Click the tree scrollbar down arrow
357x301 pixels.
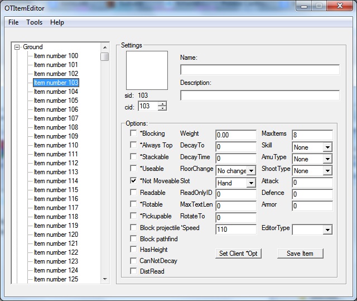pyautogui.click(x=105, y=279)
